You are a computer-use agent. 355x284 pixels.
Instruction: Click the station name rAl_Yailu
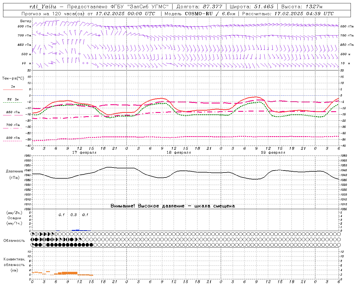43,7
